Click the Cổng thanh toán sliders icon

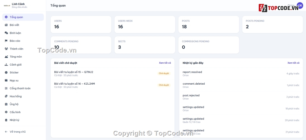[6, 88]
